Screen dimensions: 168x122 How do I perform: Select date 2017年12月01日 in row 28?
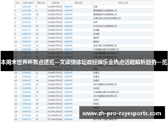click(55, 112)
